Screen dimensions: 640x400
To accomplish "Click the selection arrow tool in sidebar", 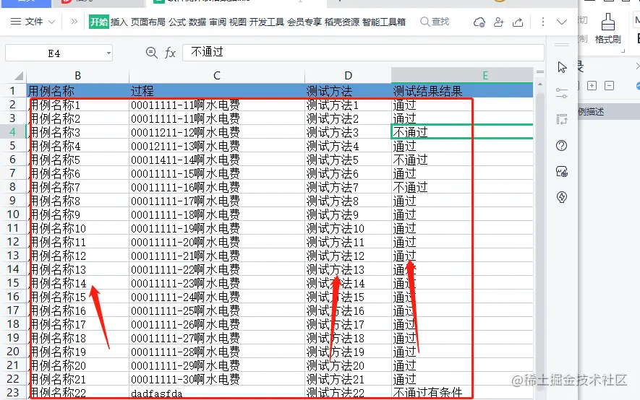I will click(562, 67).
